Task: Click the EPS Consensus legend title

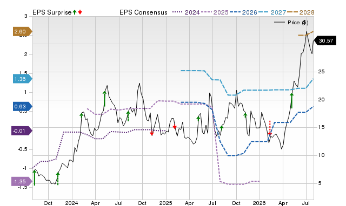Action: (x=143, y=12)
